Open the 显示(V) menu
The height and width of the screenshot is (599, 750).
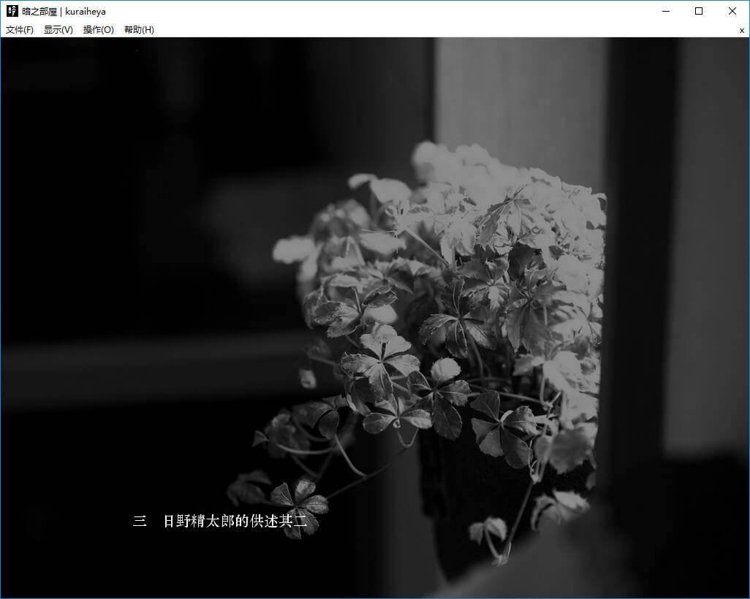point(58,30)
